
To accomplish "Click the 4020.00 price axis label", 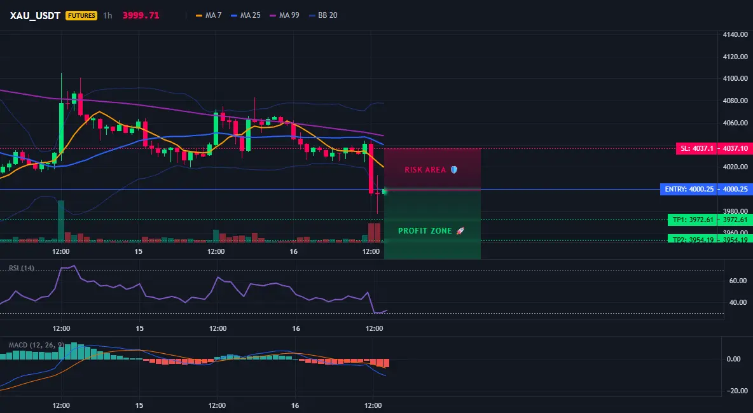I will tap(735, 167).
